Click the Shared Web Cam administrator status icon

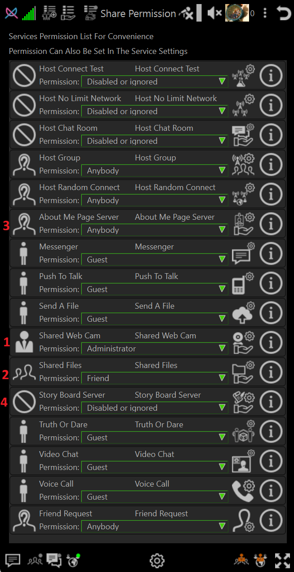click(x=24, y=343)
